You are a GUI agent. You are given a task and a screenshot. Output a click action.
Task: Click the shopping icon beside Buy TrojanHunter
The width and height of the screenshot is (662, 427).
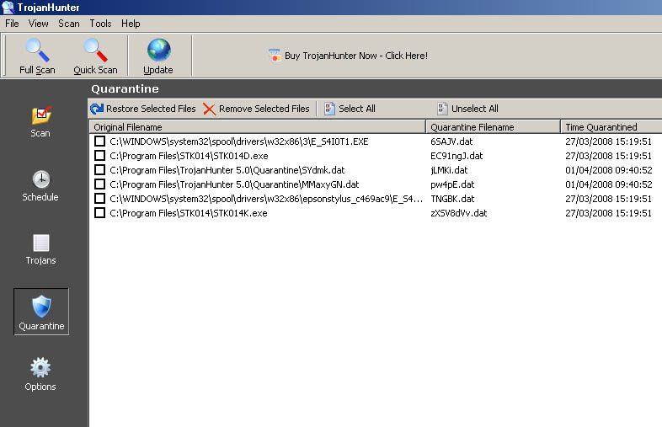[275, 56]
